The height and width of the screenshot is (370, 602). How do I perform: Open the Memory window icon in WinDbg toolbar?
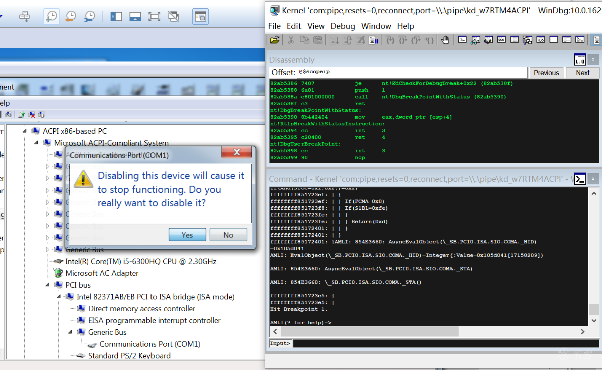point(514,40)
